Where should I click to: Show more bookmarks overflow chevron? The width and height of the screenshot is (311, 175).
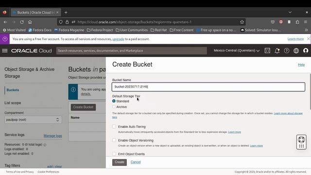[306, 30]
